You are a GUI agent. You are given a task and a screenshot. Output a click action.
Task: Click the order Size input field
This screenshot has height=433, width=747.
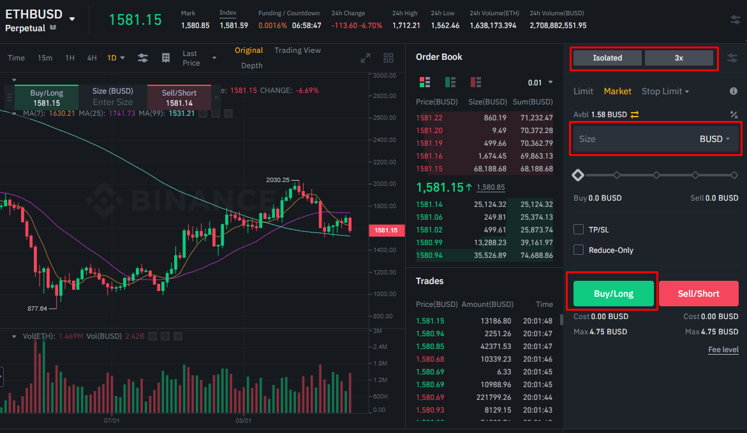[656, 139]
